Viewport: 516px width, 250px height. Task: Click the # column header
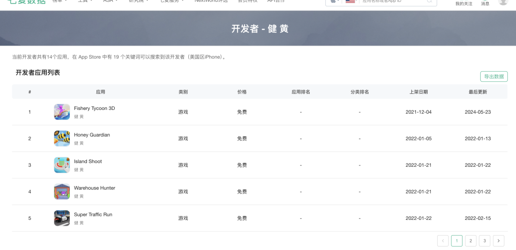tap(30, 92)
